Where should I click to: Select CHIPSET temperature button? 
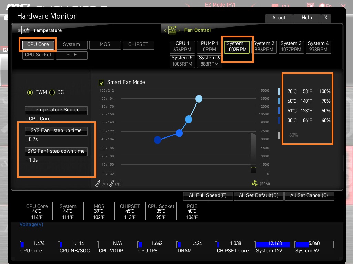tap(138, 45)
